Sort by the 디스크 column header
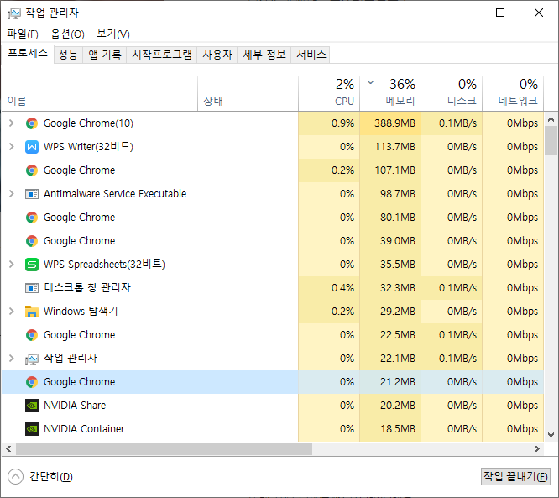559x498 pixels. 452,93
